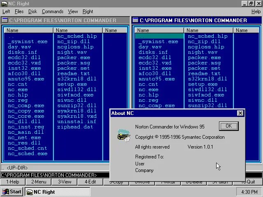Select setup.exe in right panel
The width and height of the screenshot is (263, 197).
coord(203,84)
